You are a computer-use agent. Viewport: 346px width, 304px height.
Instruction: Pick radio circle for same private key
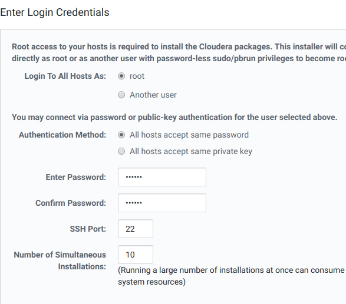(x=121, y=152)
